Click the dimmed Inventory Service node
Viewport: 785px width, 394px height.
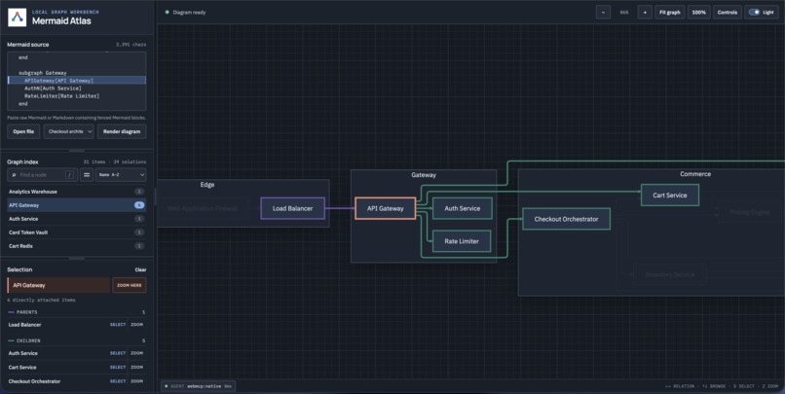670,274
